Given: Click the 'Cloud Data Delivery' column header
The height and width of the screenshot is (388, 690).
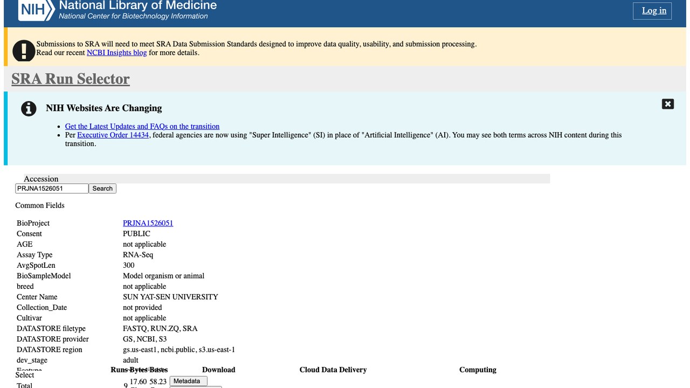Looking at the screenshot, I should click(x=333, y=370).
